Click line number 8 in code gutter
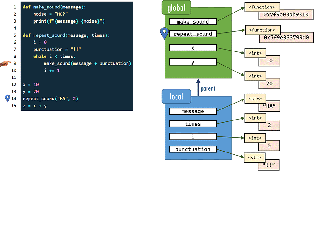 15,56
